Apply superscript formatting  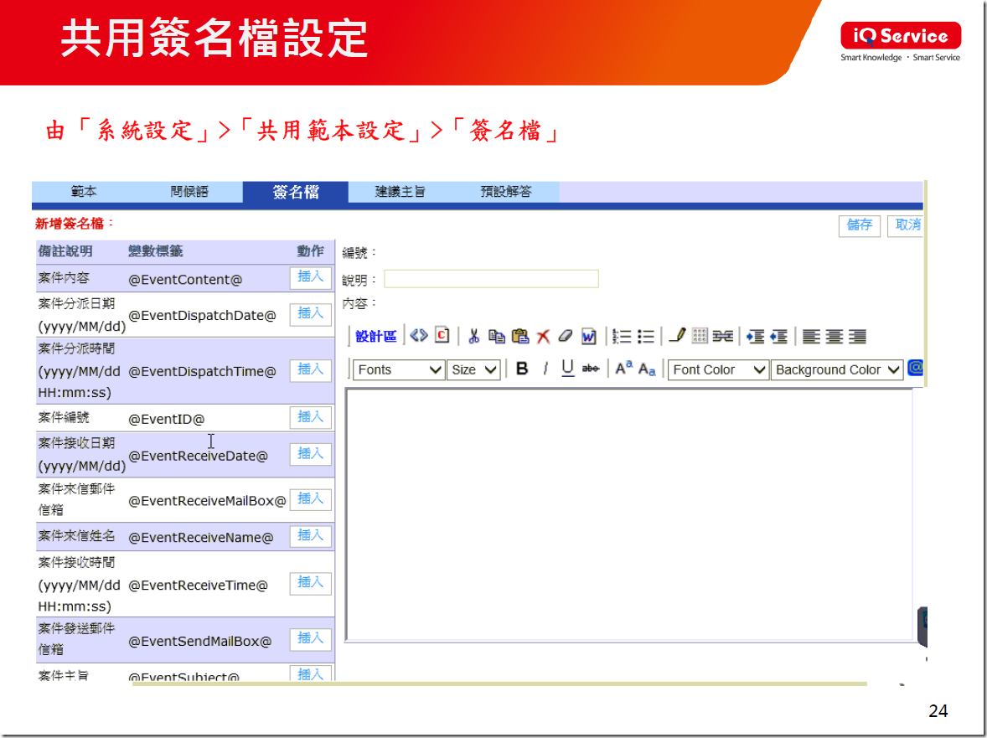(x=624, y=368)
